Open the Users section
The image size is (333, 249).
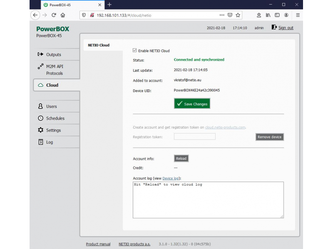(x=57, y=106)
